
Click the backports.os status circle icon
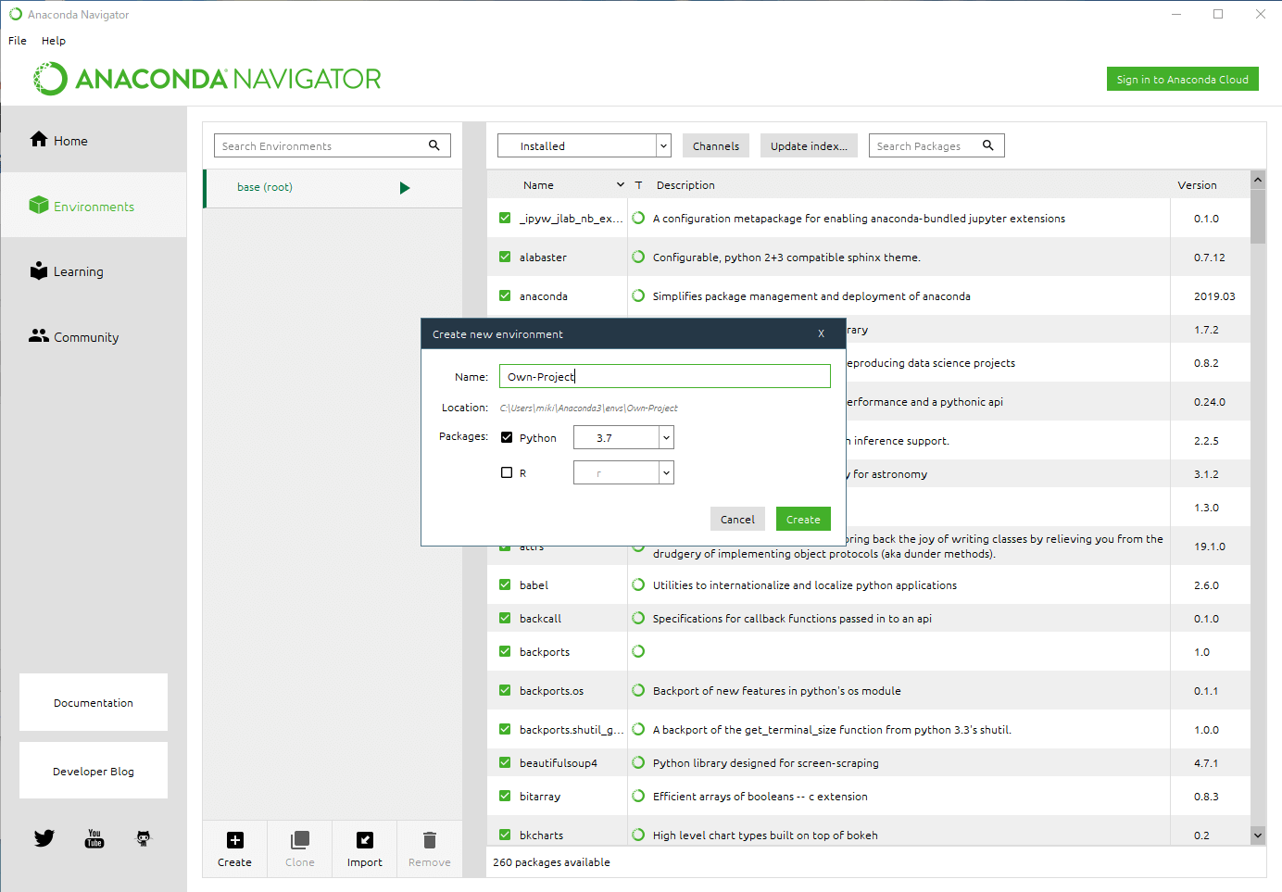pos(638,690)
